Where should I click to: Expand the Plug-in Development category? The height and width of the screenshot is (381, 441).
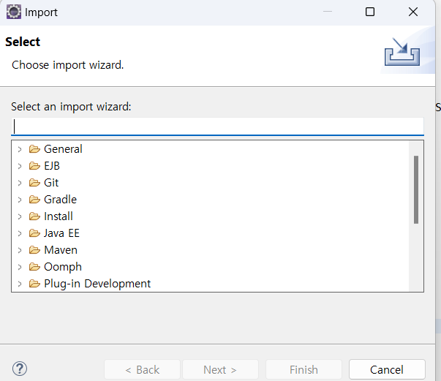20,284
